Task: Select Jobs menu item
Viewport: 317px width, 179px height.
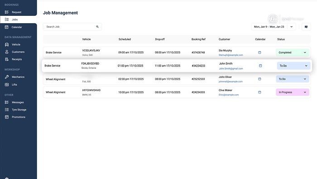Action: point(14,19)
